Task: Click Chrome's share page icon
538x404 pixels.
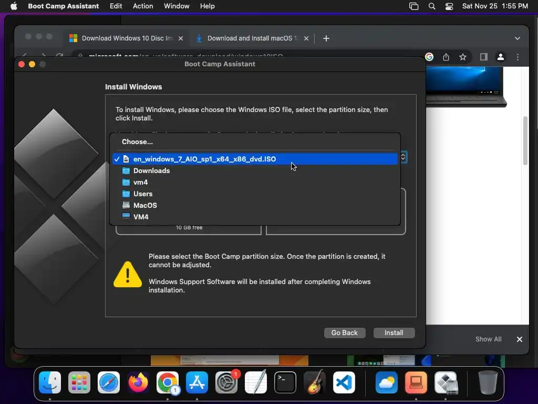Action: 446,57
